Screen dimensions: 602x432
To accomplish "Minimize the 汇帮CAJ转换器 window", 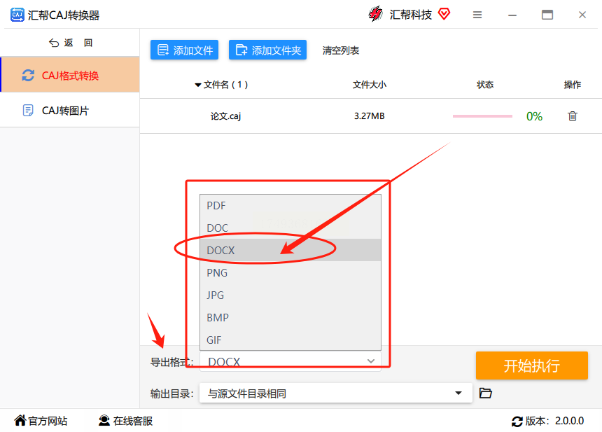I will click(x=512, y=15).
